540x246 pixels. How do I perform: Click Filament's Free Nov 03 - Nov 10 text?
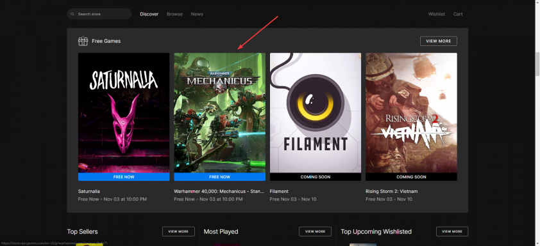click(x=293, y=199)
